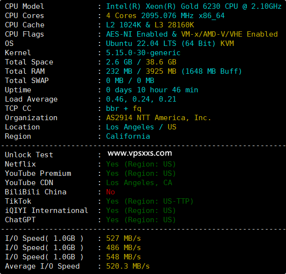Click the iQIYI International result line

point(141,211)
